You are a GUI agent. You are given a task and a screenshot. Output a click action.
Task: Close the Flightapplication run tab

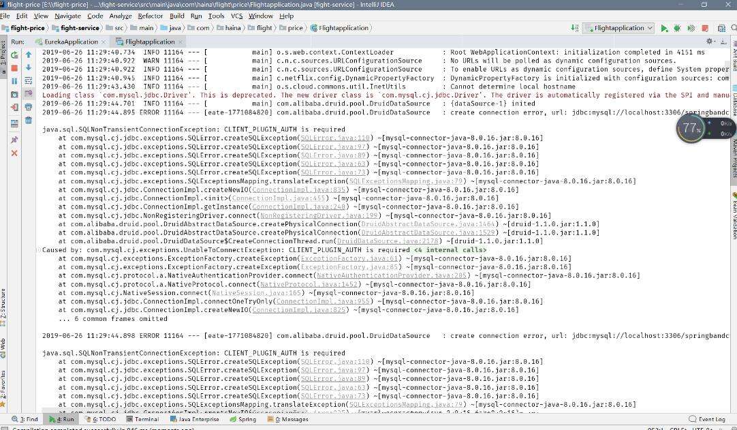click(x=180, y=42)
